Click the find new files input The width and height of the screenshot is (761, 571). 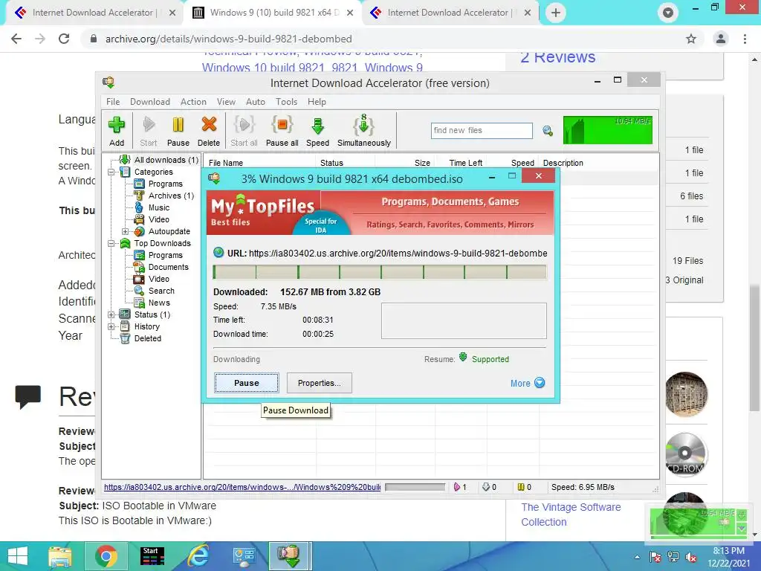pyautogui.click(x=482, y=131)
